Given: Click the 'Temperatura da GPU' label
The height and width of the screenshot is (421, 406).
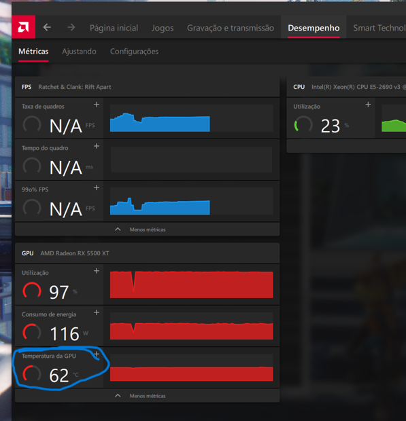Looking at the screenshot, I should (x=49, y=356).
